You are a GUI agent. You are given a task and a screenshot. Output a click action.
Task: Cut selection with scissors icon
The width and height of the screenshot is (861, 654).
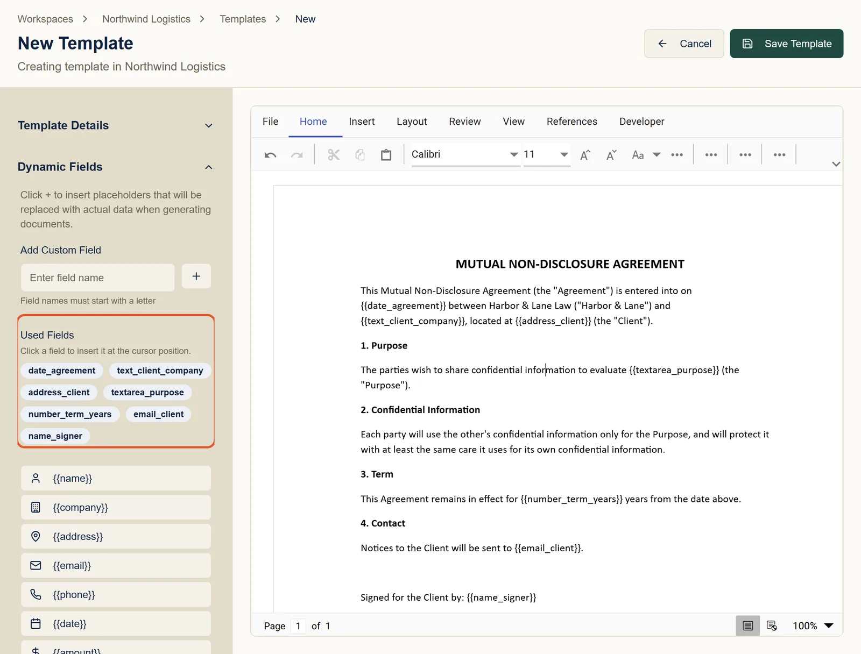[334, 155]
